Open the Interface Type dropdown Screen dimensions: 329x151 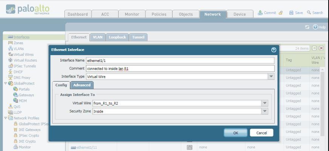click(271, 76)
